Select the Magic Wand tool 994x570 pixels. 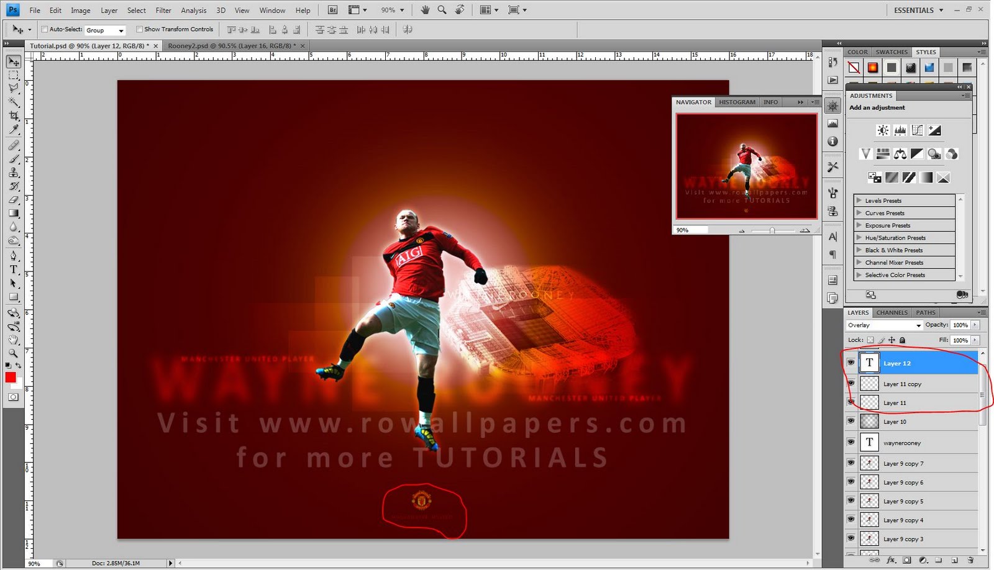(14, 102)
